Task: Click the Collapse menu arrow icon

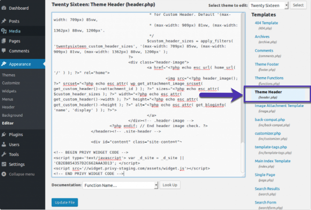Action: (4, 174)
